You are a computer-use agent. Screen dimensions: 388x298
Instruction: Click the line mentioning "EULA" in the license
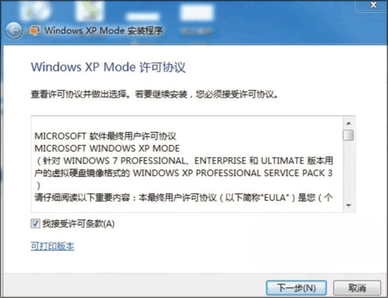184,197
